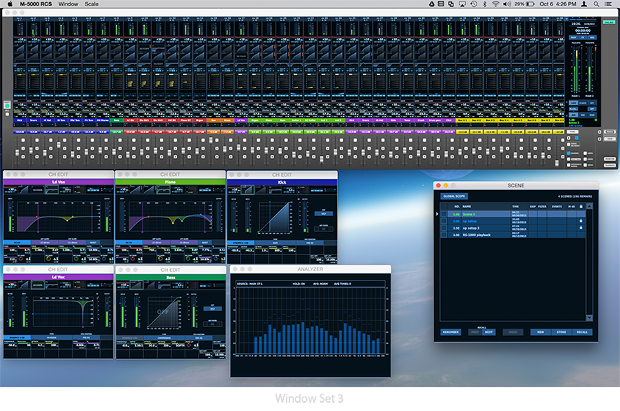Open Spotlight search in the menu bar
620x411 pixels.
(596, 4)
